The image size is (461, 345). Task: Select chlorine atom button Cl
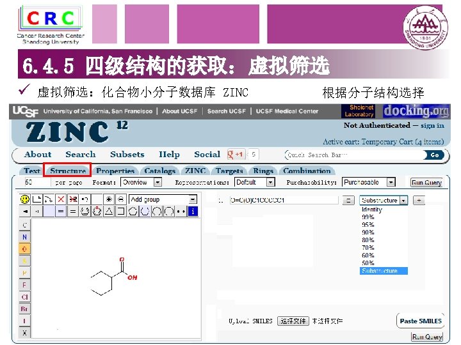[24, 297]
